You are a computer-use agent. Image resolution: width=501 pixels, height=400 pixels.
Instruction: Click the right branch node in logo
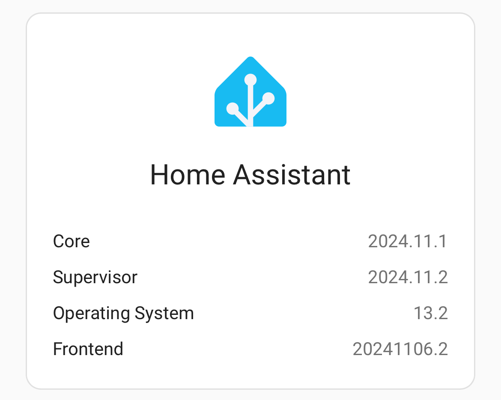[268, 98]
